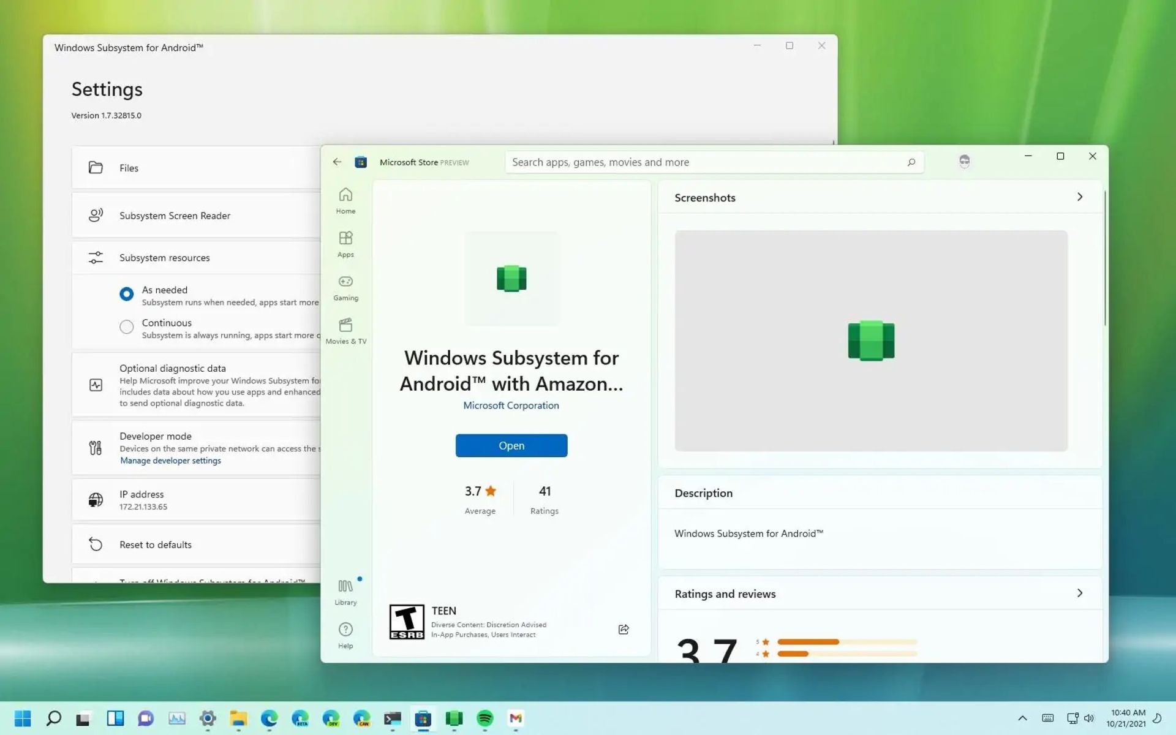
Task: Select the 'Continuous' subsystem resources option
Action: (126, 326)
